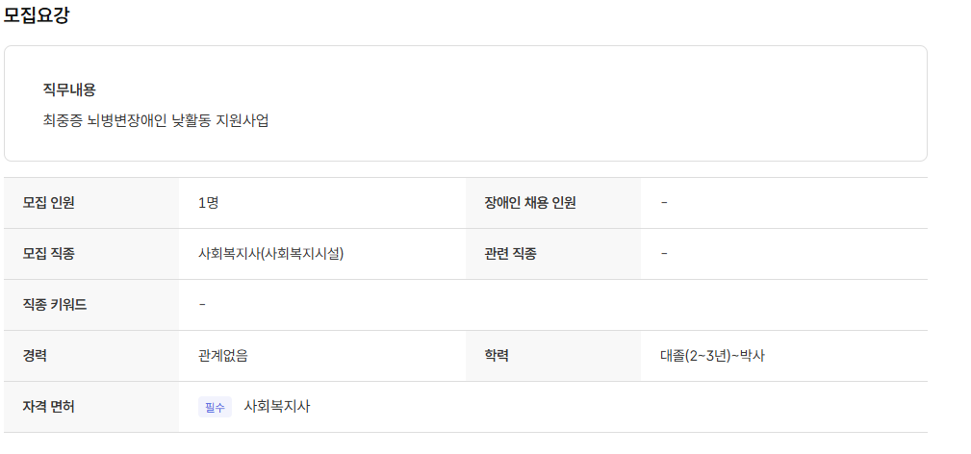Viewport: 971px width, 454px height.
Task: Click the 모집 직종 header cell
Action: 49,254
